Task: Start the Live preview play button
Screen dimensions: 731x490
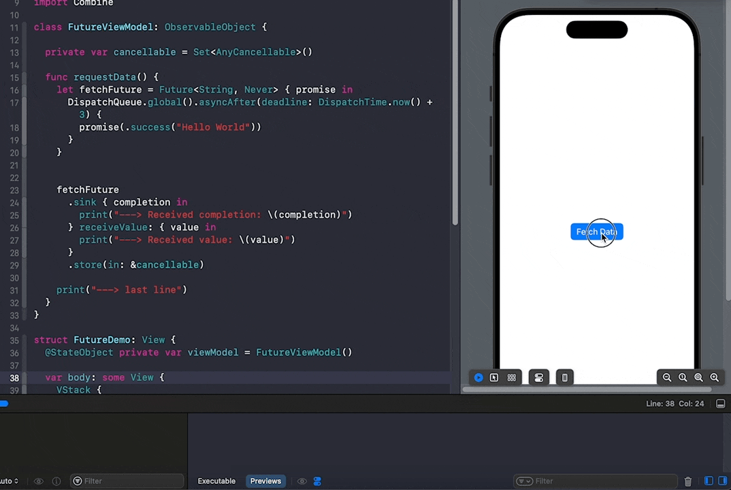Action: click(478, 378)
